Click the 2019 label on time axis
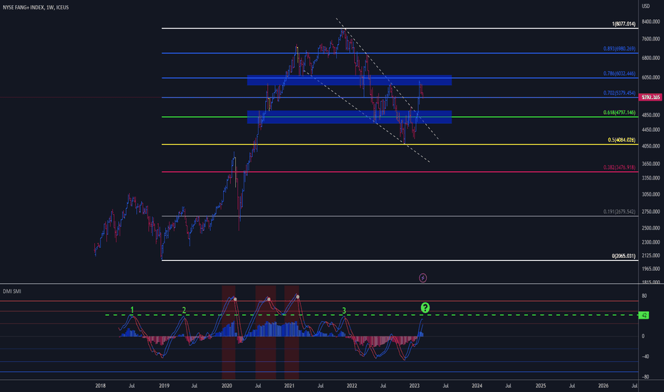Image resolution: width=664 pixels, height=392 pixels. (x=164, y=386)
